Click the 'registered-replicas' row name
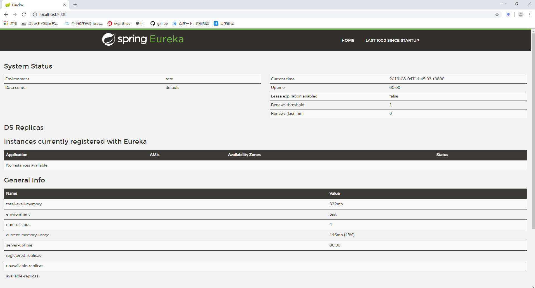The image size is (535, 288). [24, 255]
